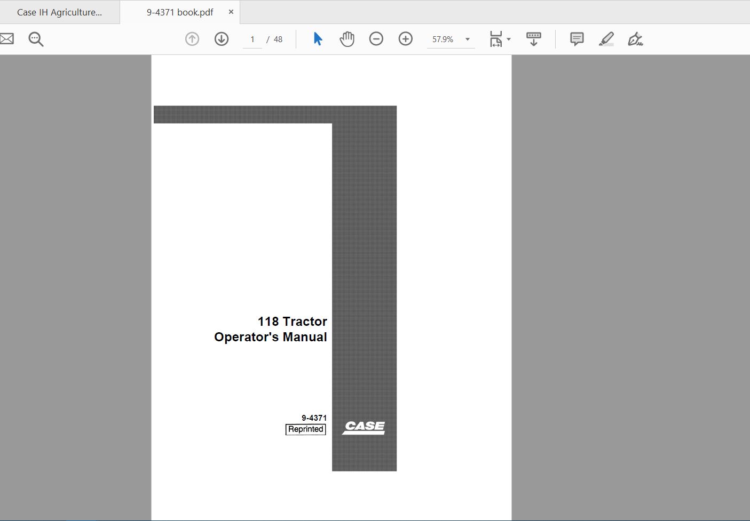Go to previous page with up arrow

click(192, 39)
